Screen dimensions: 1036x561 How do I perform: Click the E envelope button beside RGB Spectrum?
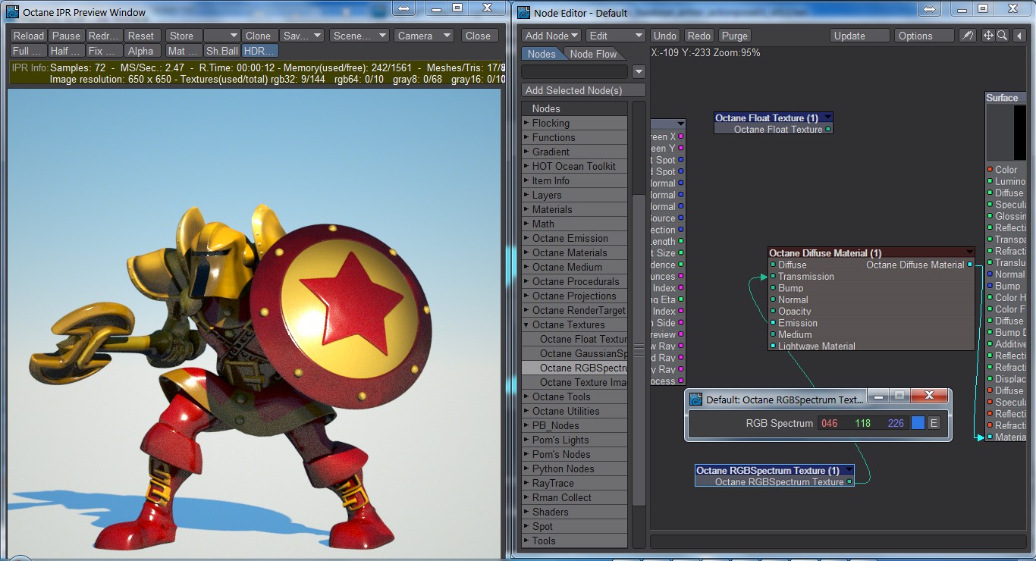click(x=934, y=423)
